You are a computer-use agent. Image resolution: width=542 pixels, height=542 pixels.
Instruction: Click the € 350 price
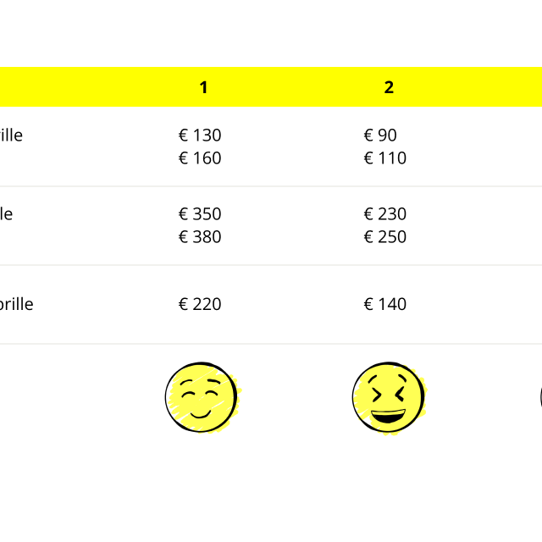(200, 214)
